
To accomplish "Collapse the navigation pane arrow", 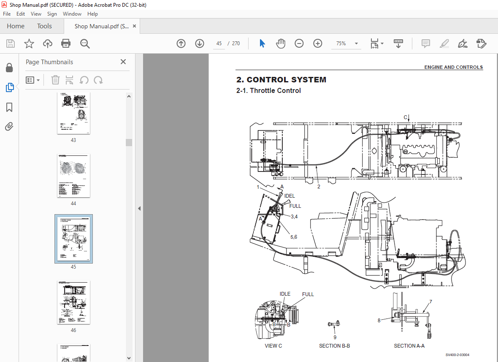I will coord(139,209).
